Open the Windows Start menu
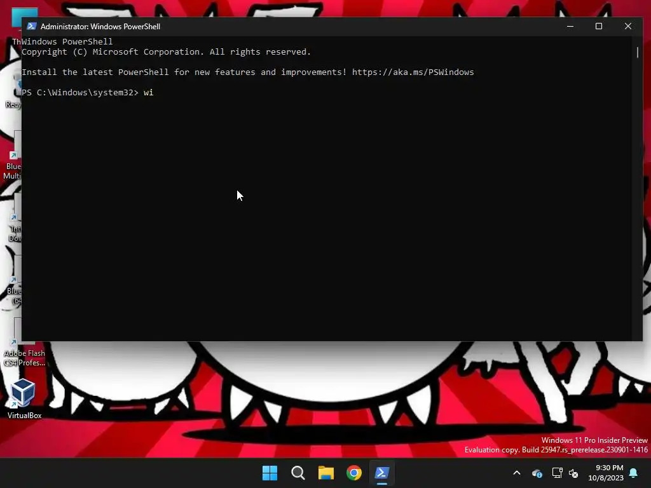Image resolution: width=651 pixels, height=488 pixels. click(x=270, y=473)
